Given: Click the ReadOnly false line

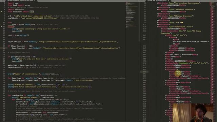Looking at the screenshot, I should 178,65.
